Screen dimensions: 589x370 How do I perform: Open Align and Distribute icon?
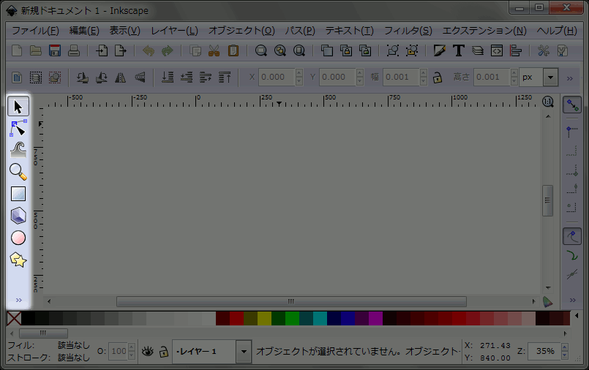[516, 50]
